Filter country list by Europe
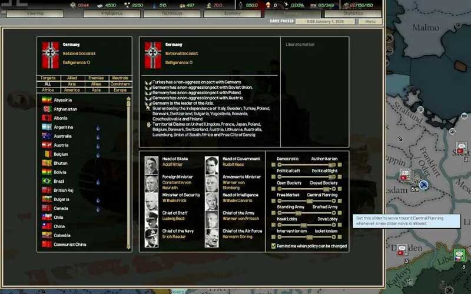Viewport: 471px width, 294px height. (x=120, y=90)
